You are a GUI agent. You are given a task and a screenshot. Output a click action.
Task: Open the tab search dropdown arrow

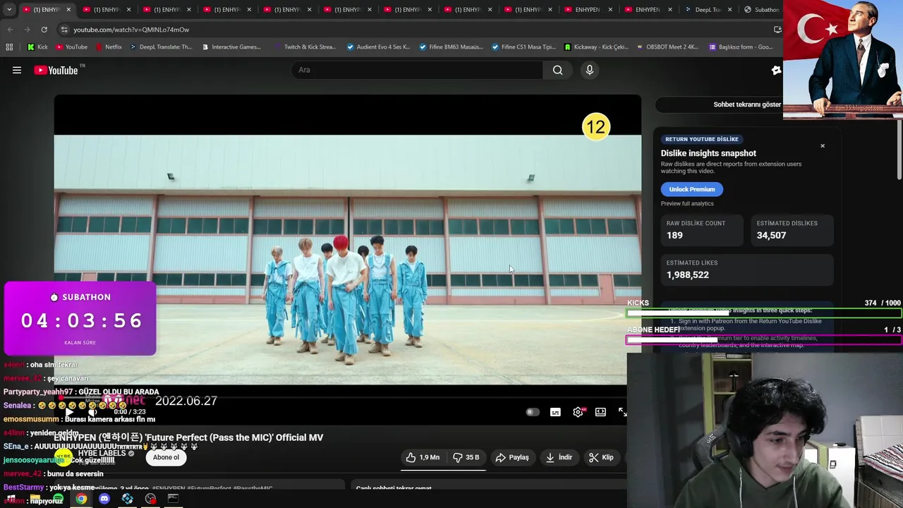point(9,10)
